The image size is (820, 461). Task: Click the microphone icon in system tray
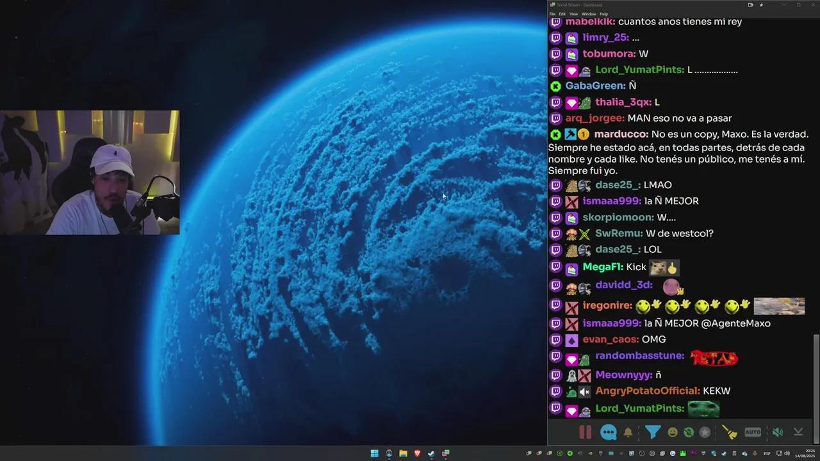pyautogui.click(x=755, y=453)
